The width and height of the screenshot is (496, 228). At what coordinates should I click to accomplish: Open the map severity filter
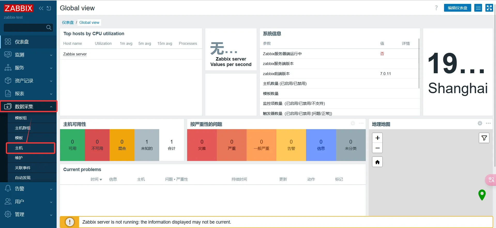tap(484, 138)
